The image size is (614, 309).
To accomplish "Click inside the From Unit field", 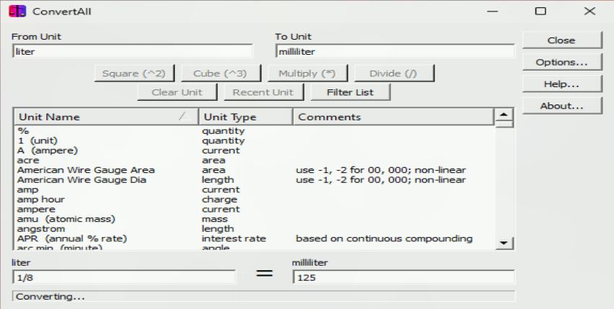I will (x=133, y=51).
